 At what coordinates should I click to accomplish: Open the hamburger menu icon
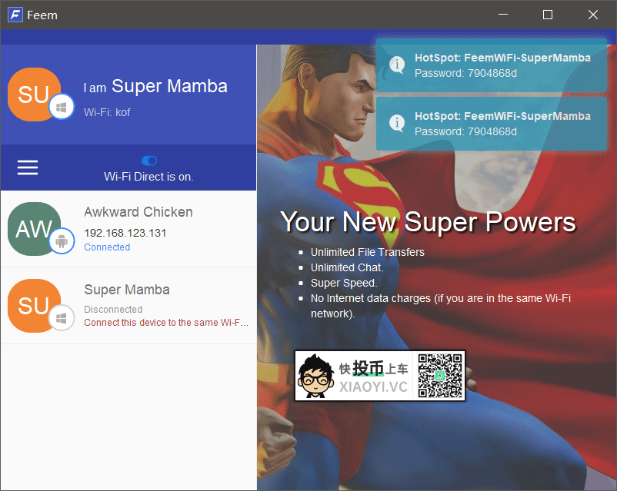pyautogui.click(x=28, y=168)
